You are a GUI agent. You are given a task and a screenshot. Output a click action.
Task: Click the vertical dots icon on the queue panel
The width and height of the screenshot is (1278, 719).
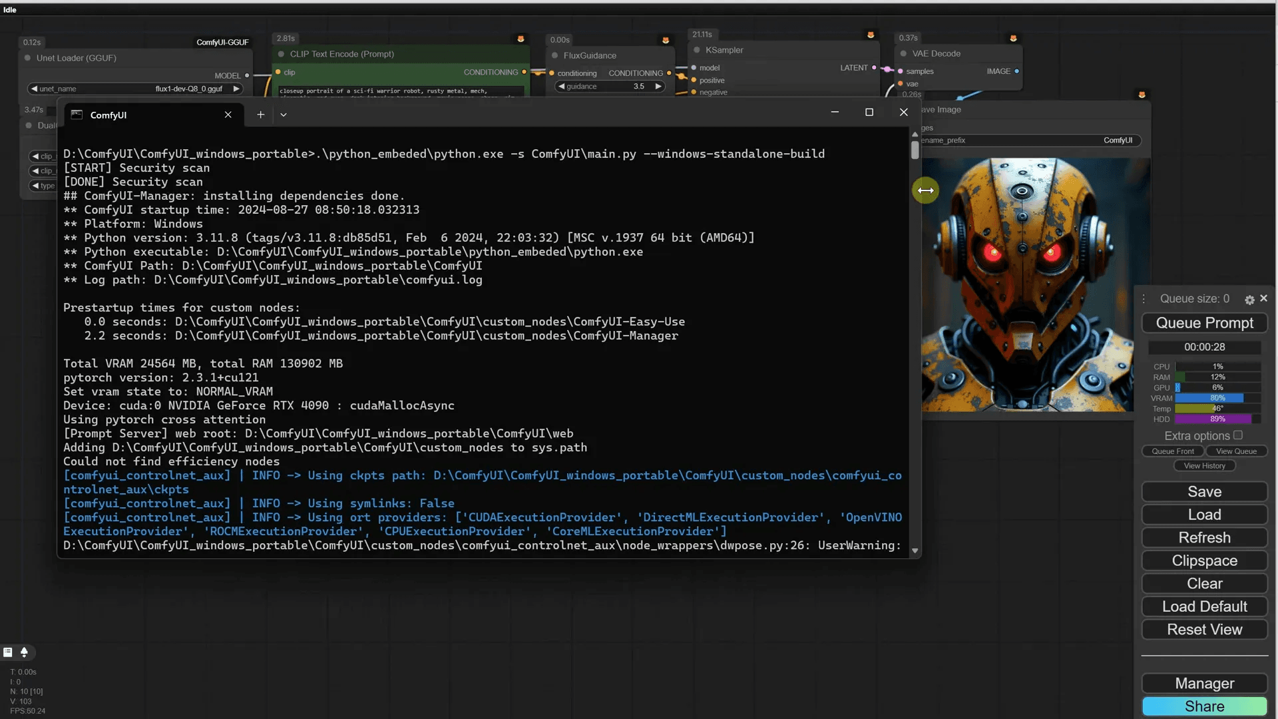point(1144,299)
